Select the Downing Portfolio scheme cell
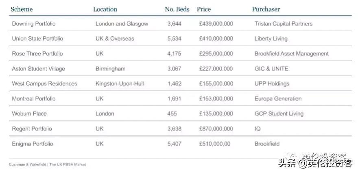 [34, 24]
